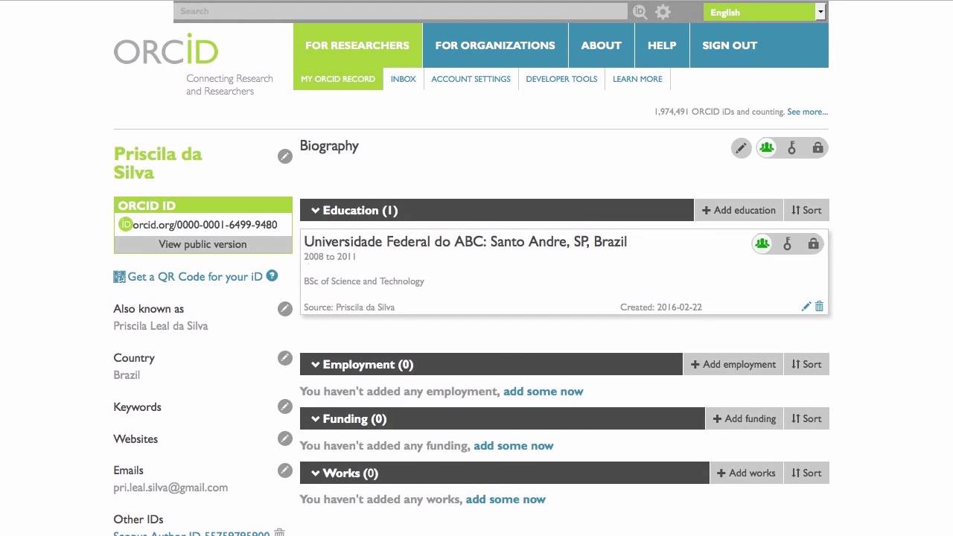Click View public version button
This screenshot has width=953, height=536.
(203, 244)
